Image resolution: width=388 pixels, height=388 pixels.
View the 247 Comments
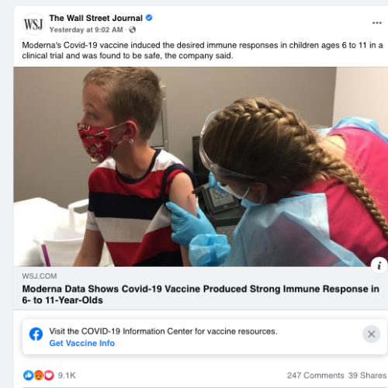pos(315,376)
